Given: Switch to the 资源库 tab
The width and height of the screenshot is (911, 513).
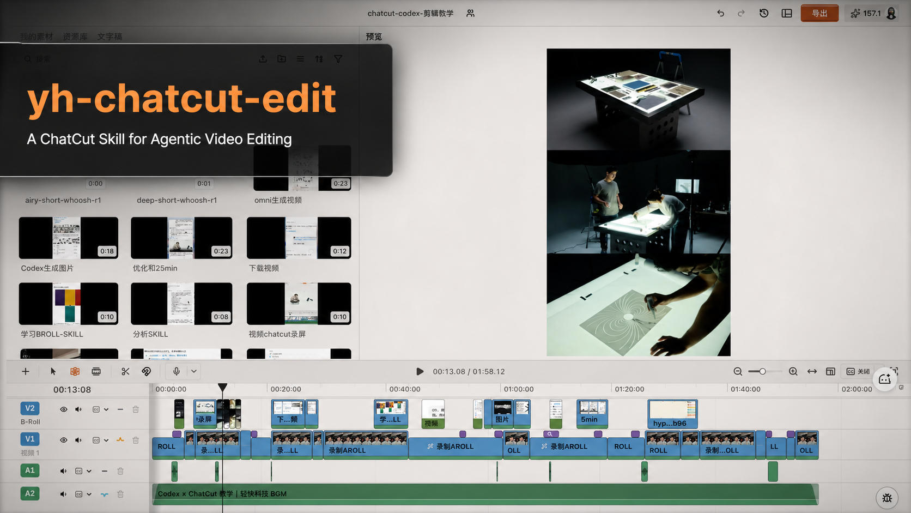Looking at the screenshot, I should point(75,37).
